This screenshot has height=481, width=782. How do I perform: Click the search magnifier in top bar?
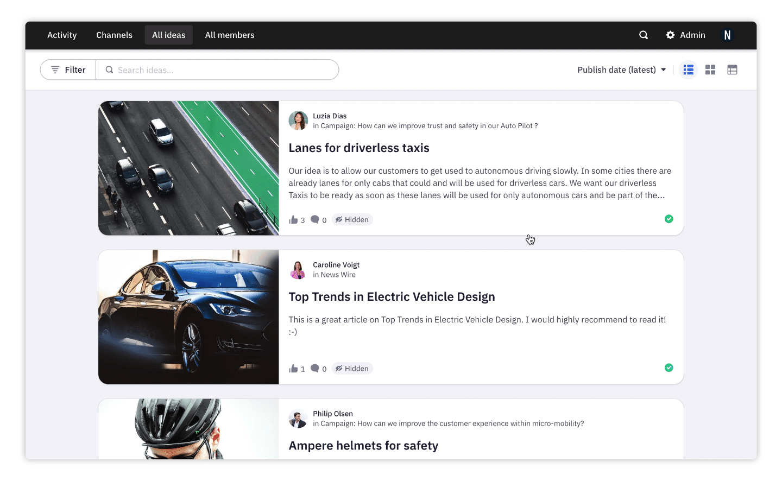coord(644,35)
